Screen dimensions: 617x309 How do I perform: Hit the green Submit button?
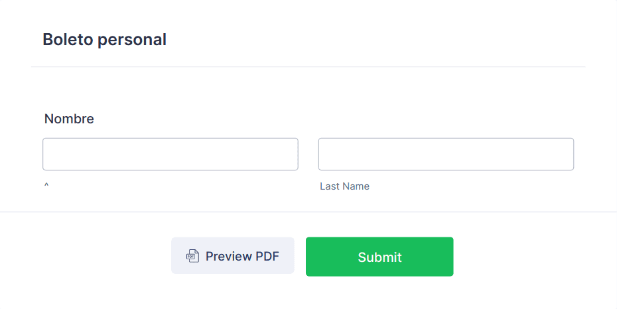tap(379, 257)
